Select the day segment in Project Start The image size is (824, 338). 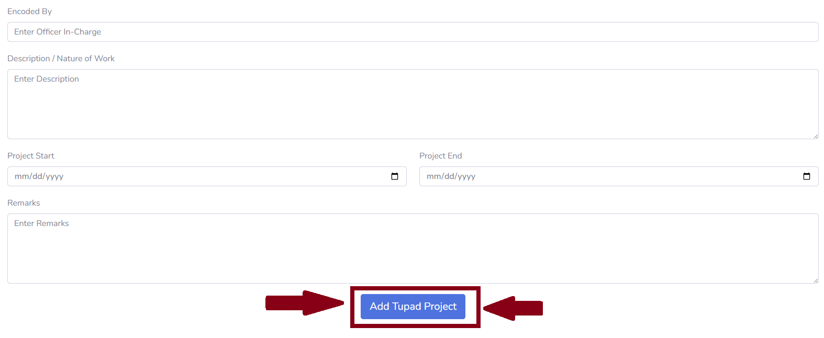tap(37, 176)
